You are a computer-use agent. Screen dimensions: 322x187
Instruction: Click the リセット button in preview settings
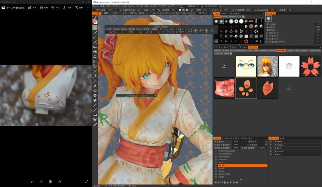pos(139,29)
